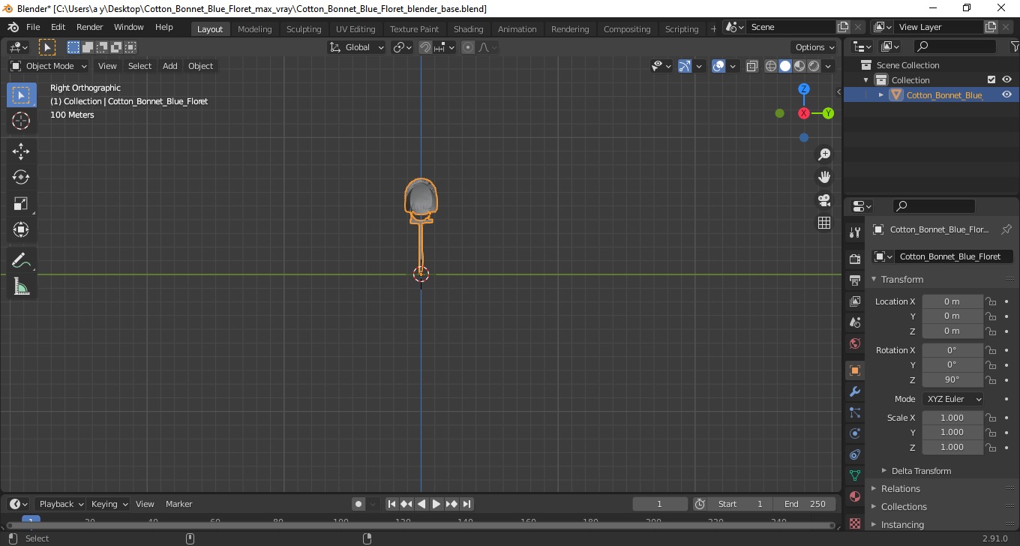The image size is (1020, 546).
Task: Switch to the Modeling workspace tab
Action: click(254, 29)
